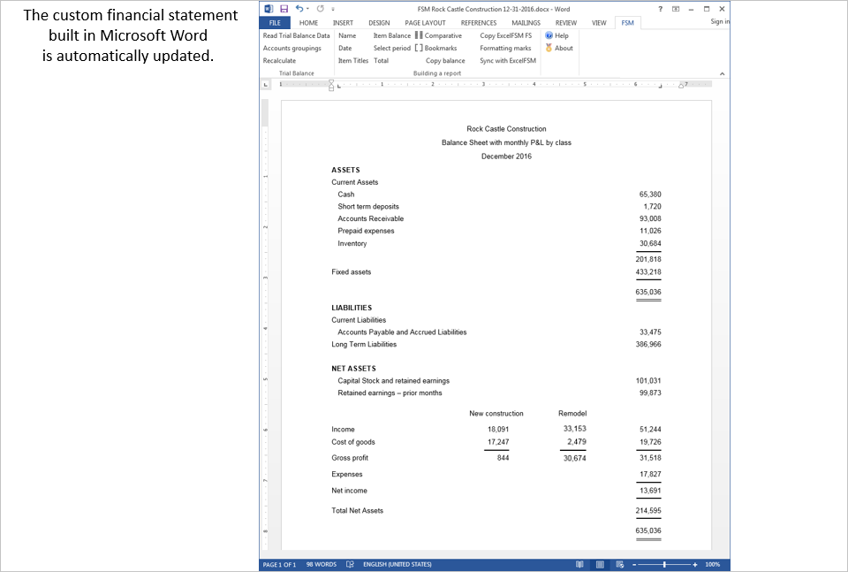The image size is (848, 572).
Task: Switch to Read Mode view icon
Action: (x=579, y=564)
